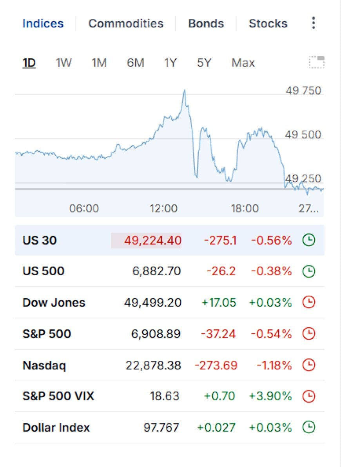
Task: Click the green clock icon for US 500
Action: pos(309,271)
